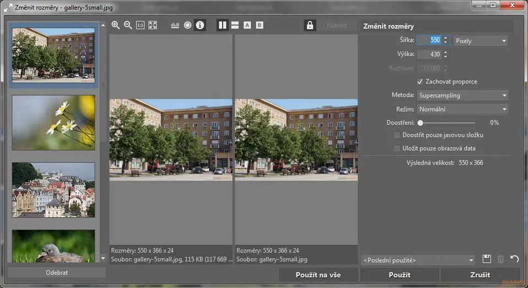This screenshot has height=288, width=528.
Task: Expand the Režim Normální dropdown
Action: point(462,109)
